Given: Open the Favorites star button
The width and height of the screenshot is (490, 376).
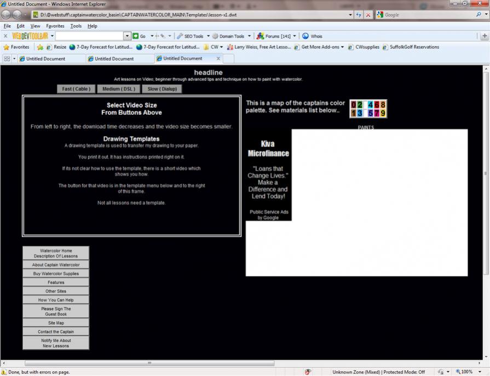Looking at the screenshot, I should coord(16,47).
